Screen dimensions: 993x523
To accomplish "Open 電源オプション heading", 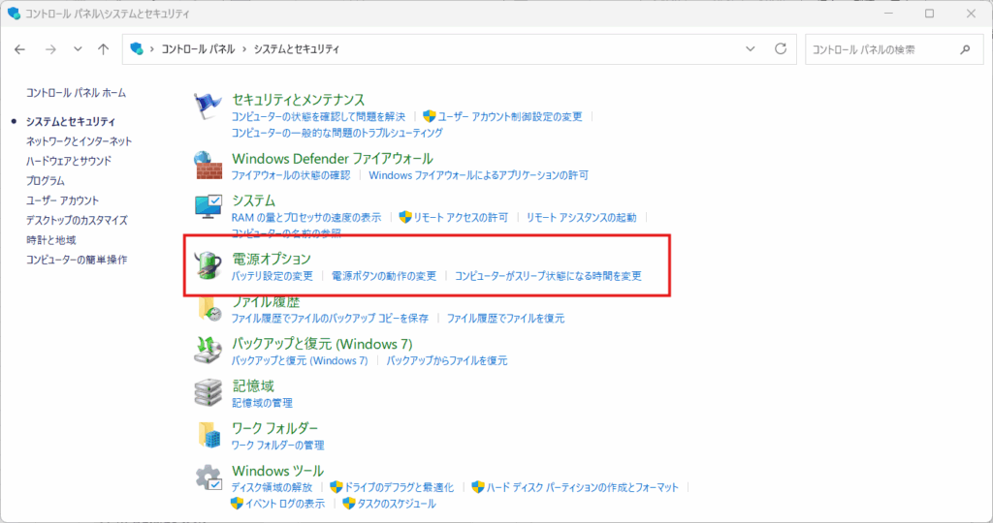I will 272,259.
